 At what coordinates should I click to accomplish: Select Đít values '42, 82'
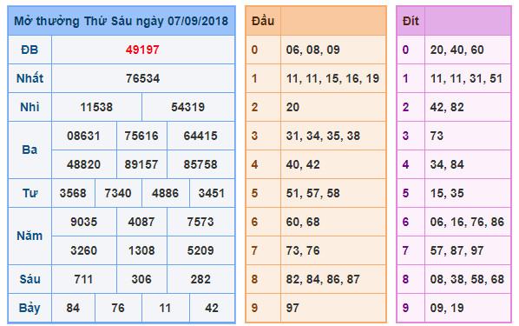(x=447, y=107)
